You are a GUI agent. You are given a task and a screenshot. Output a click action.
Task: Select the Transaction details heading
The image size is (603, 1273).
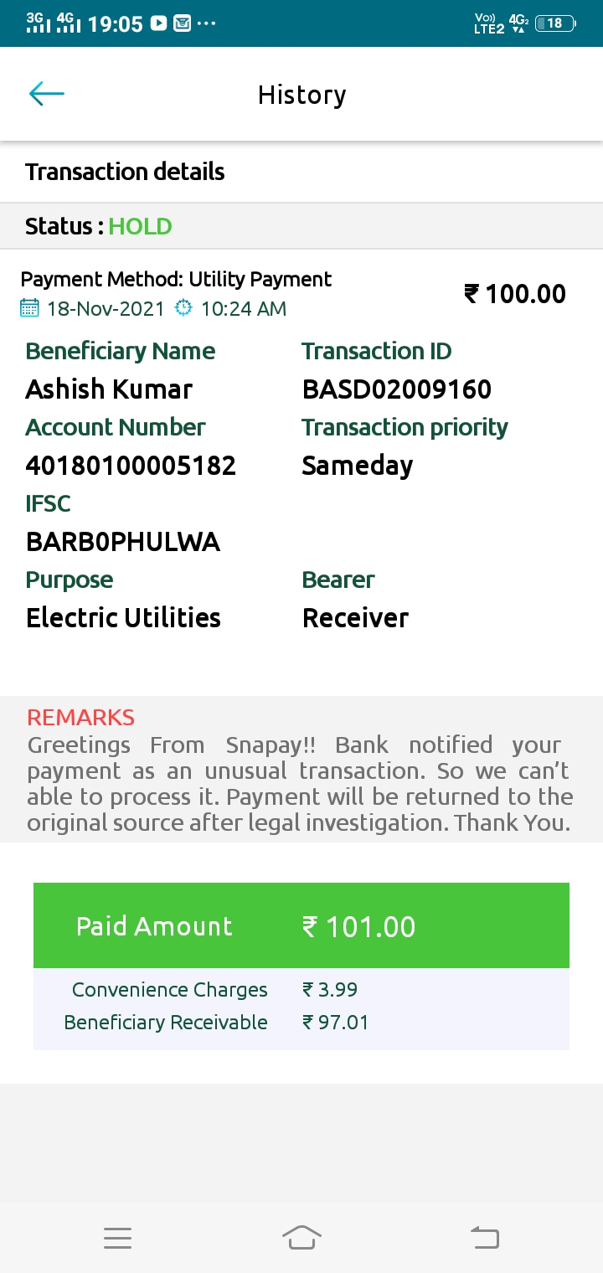click(x=125, y=172)
